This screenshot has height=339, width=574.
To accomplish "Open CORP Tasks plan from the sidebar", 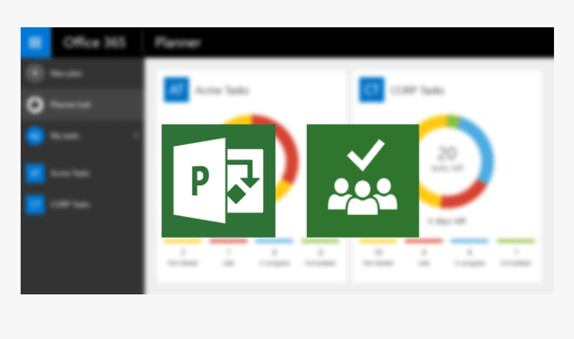I will [82, 204].
